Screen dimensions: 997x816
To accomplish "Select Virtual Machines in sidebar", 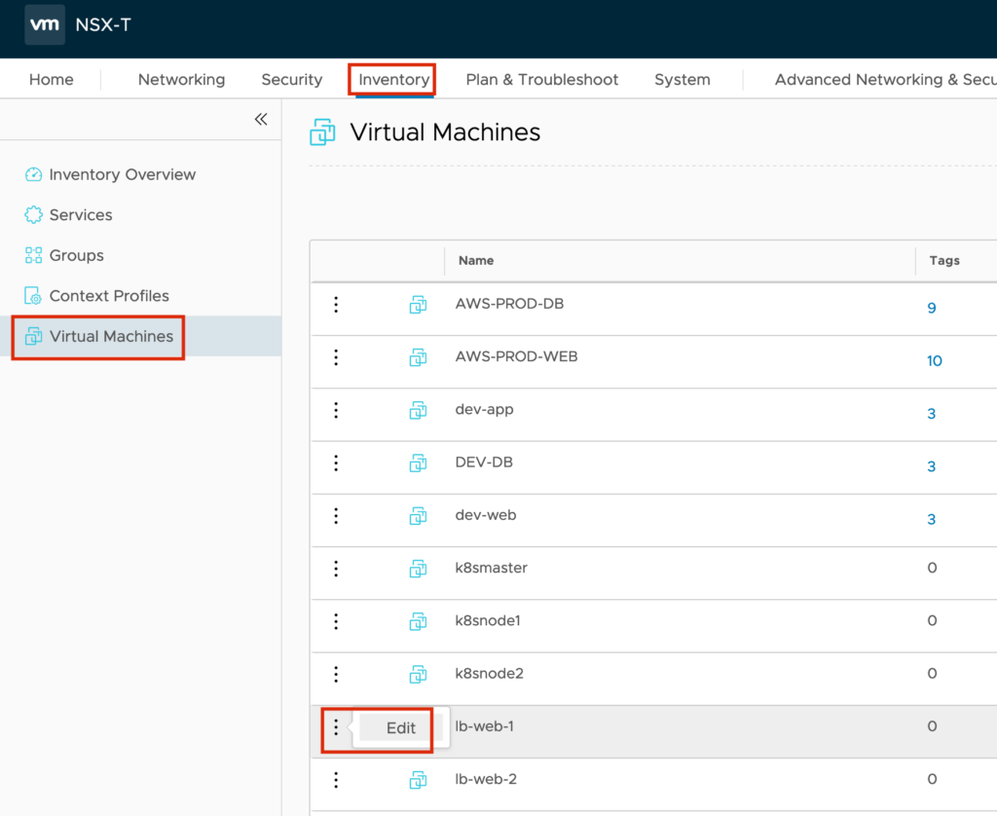I will coord(111,336).
